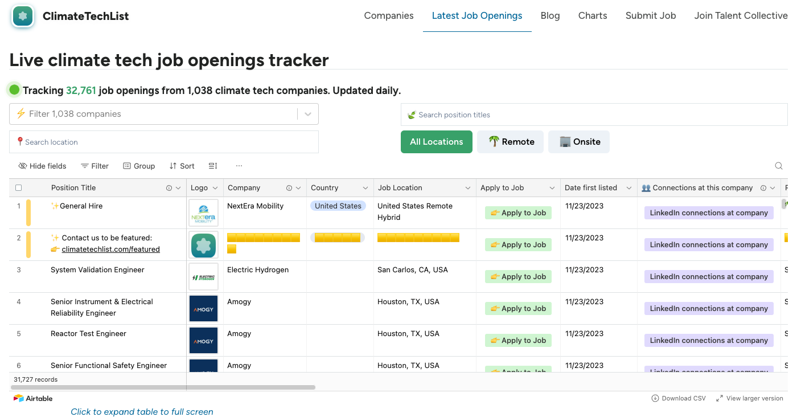Screen dimensions: 797x417
Task: Open the Country column dropdown arrow
Action: [x=365, y=188]
